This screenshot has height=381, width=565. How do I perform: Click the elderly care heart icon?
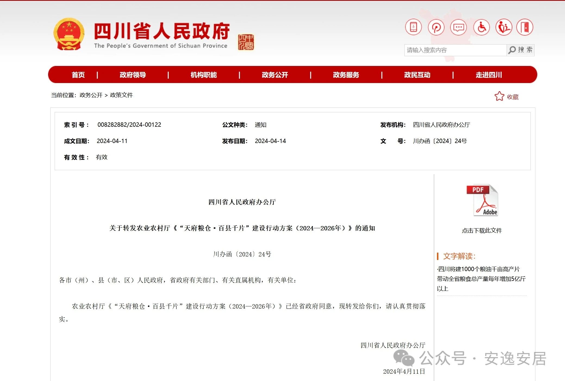point(503,27)
